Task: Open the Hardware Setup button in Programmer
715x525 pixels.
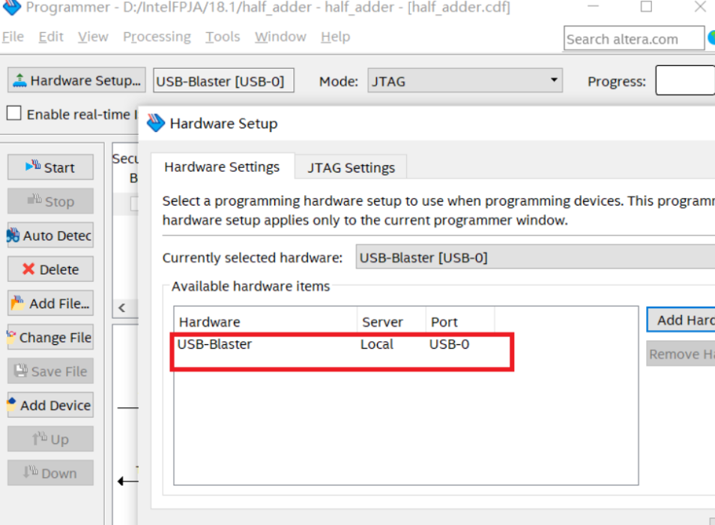Action: (76, 80)
